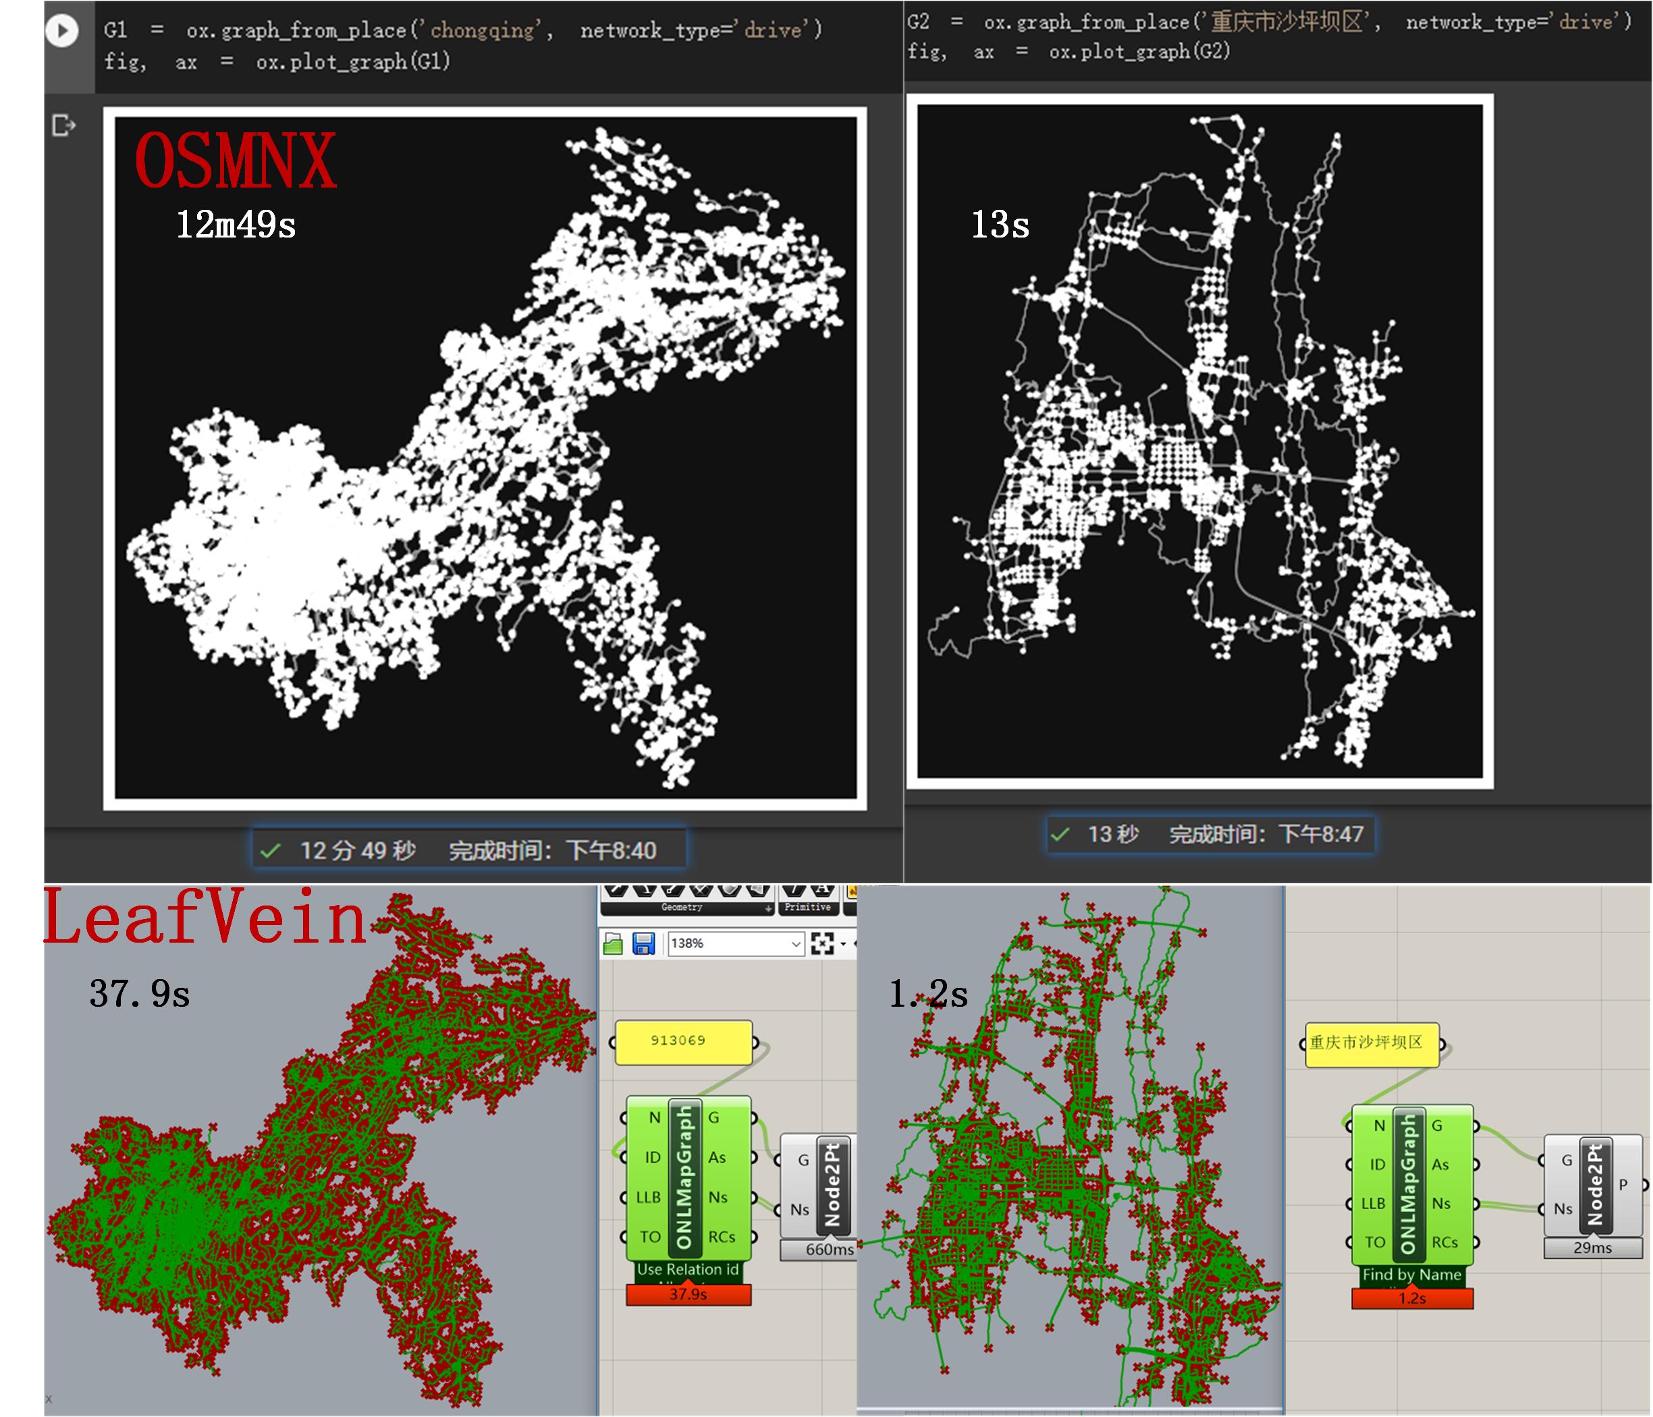1653x1417 pixels.
Task: Click the zoom extents icon
Action: tap(821, 944)
